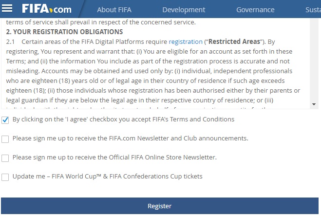Open the hamburger navigation menu
Screen dimensions: 321x218
click(7, 8)
